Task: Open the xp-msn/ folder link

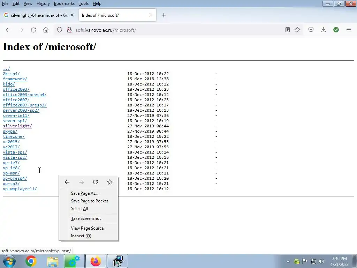Action: (x=11, y=173)
